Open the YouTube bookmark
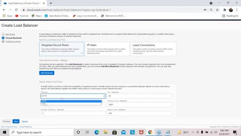 point(22,16)
